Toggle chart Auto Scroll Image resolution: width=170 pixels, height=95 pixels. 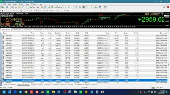tap(88, 7)
